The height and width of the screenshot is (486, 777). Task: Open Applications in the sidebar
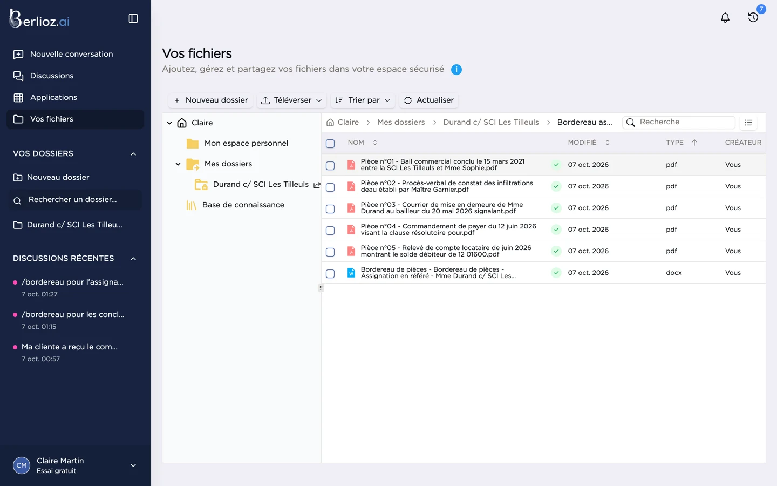(75, 97)
